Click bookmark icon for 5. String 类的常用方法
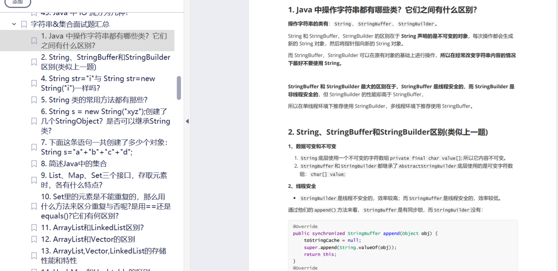 pyautogui.click(x=34, y=100)
